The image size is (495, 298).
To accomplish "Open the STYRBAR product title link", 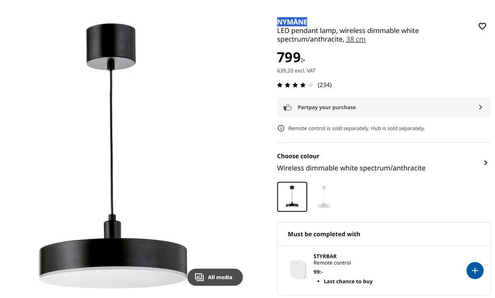I will pos(325,256).
